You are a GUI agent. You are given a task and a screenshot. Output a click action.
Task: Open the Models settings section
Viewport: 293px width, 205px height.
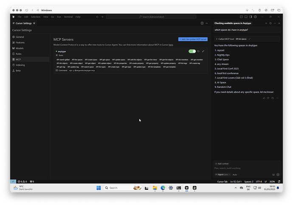pyautogui.click(x=18, y=48)
